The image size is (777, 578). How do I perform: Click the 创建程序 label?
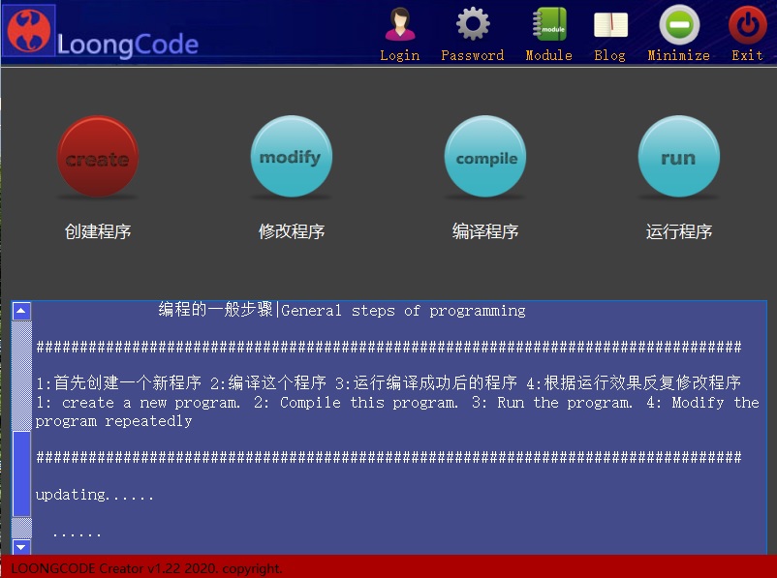[x=98, y=231]
